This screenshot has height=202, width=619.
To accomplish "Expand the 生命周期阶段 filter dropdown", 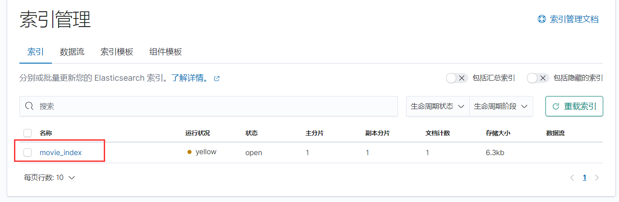I will (x=501, y=106).
